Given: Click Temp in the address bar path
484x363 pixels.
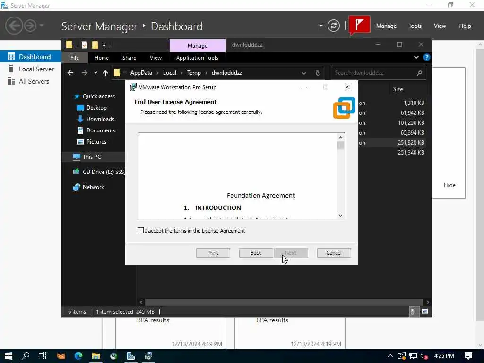Looking at the screenshot, I should [x=194, y=73].
